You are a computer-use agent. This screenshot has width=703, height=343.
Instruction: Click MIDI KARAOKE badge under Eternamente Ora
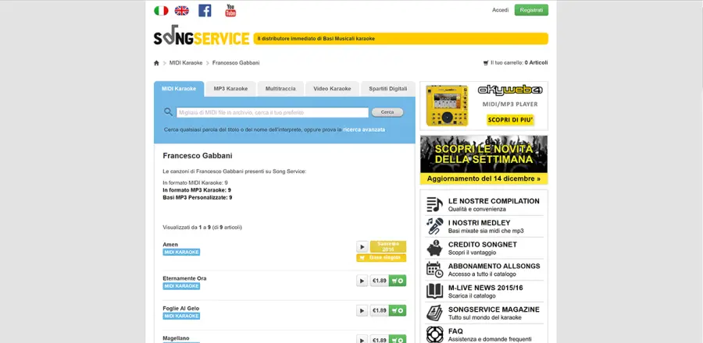[181, 286]
